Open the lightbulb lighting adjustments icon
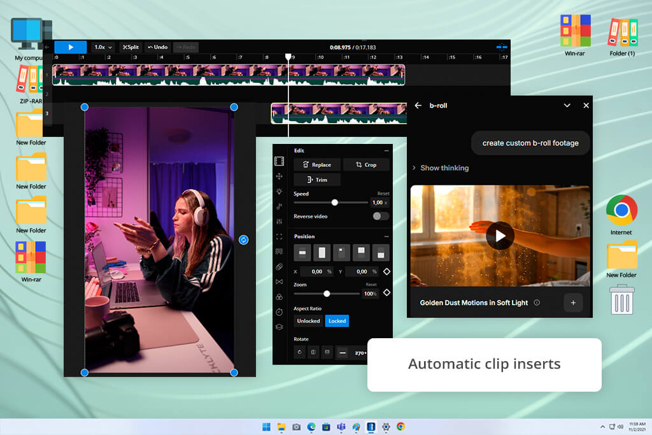Viewport: 652px width, 435px height. pos(280,191)
